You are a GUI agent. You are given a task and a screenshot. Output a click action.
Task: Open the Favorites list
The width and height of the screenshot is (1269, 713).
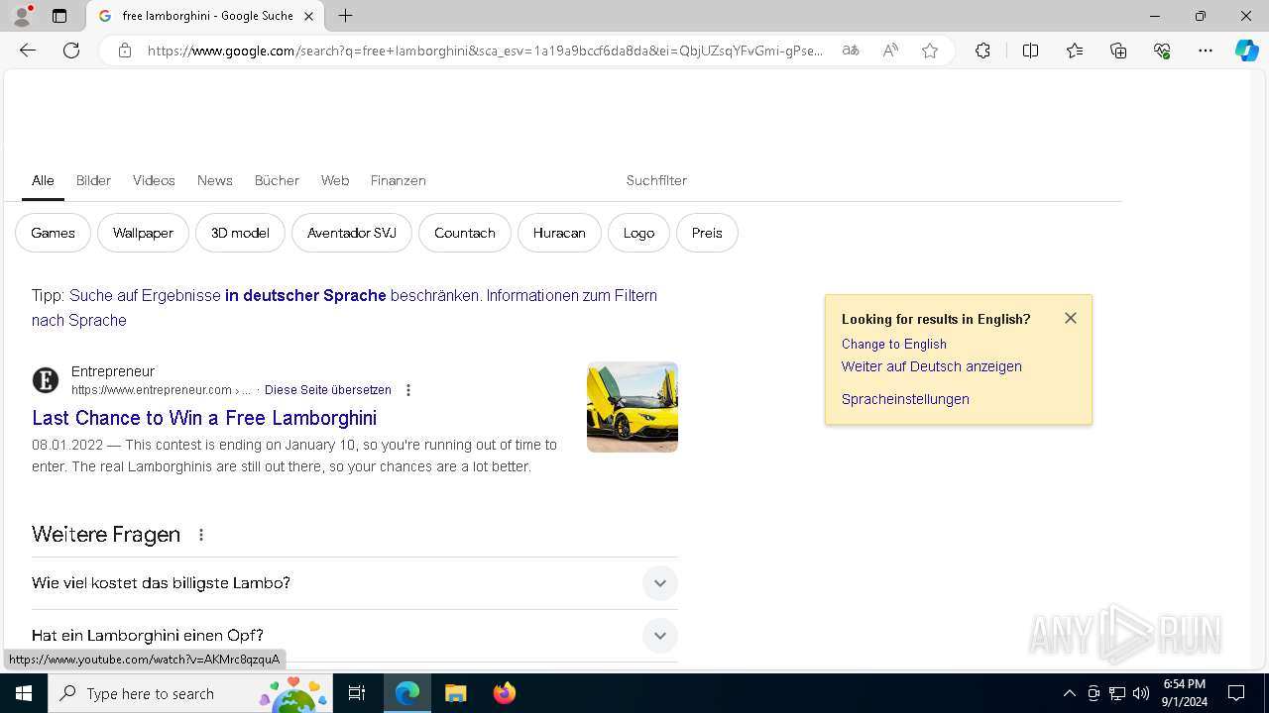[1075, 51]
